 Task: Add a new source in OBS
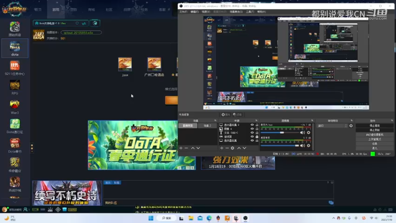click(x=221, y=148)
